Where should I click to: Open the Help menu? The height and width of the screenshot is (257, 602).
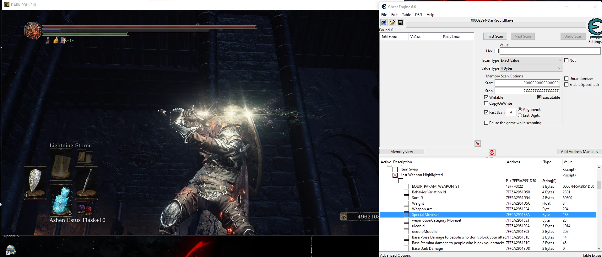(x=430, y=15)
